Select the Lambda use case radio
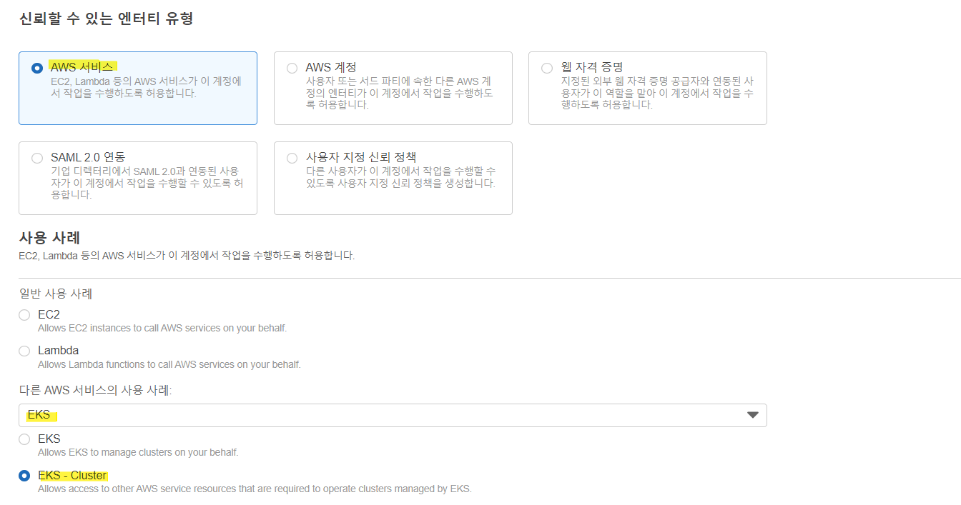Image resolution: width=961 pixels, height=505 pixels. click(x=24, y=351)
